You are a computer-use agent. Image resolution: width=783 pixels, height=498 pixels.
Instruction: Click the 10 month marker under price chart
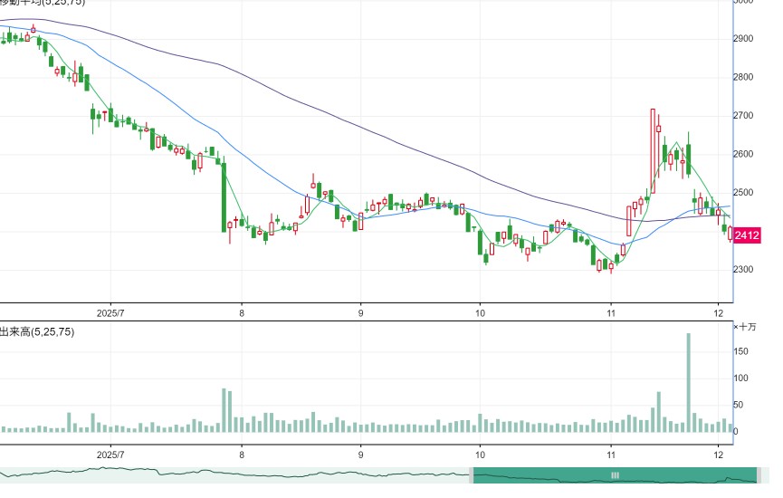tap(480, 313)
